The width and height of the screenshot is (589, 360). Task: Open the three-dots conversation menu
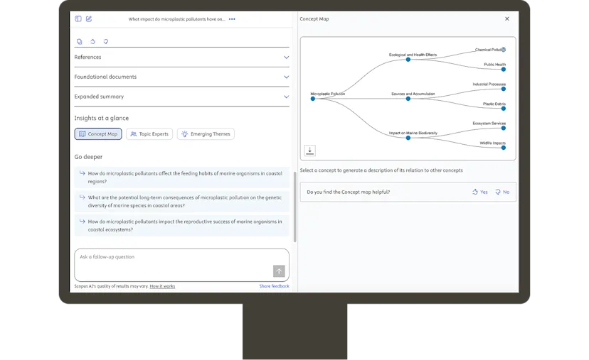pos(232,19)
